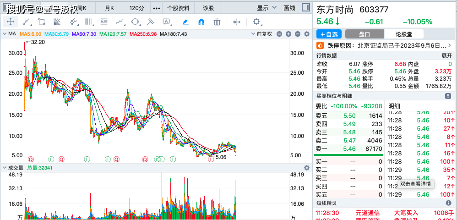This screenshot has height=220, width=457.
Task: Open the 跌停原因 notice row
Action: point(385,45)
